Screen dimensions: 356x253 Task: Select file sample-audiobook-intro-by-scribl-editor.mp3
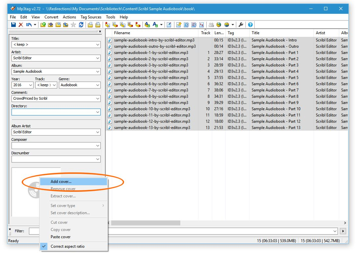[154, 40]
